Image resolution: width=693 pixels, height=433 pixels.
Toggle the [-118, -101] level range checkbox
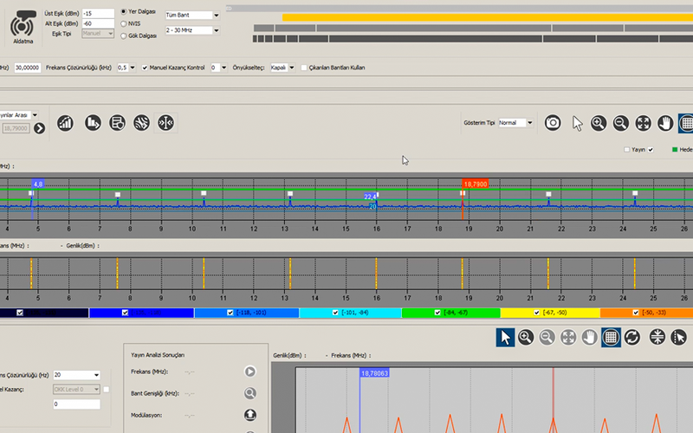tap(230, 313)
